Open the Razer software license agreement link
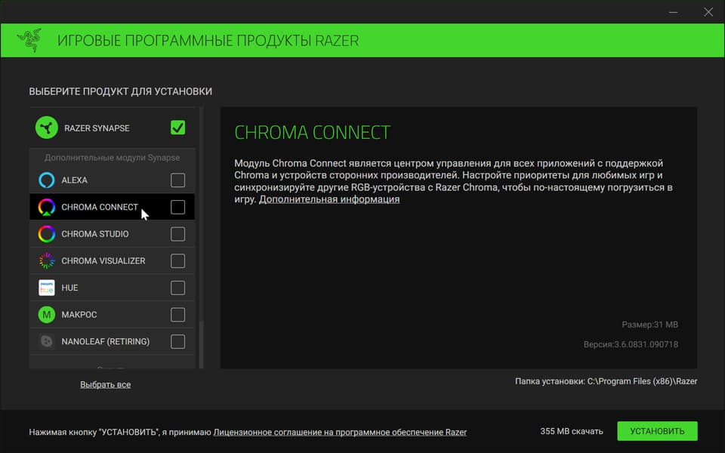This screenshot has height=453, width=725. tap(340, 432)
